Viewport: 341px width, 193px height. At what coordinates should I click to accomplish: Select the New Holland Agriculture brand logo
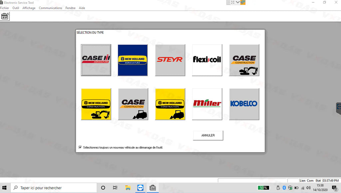[x=133, y=60]
